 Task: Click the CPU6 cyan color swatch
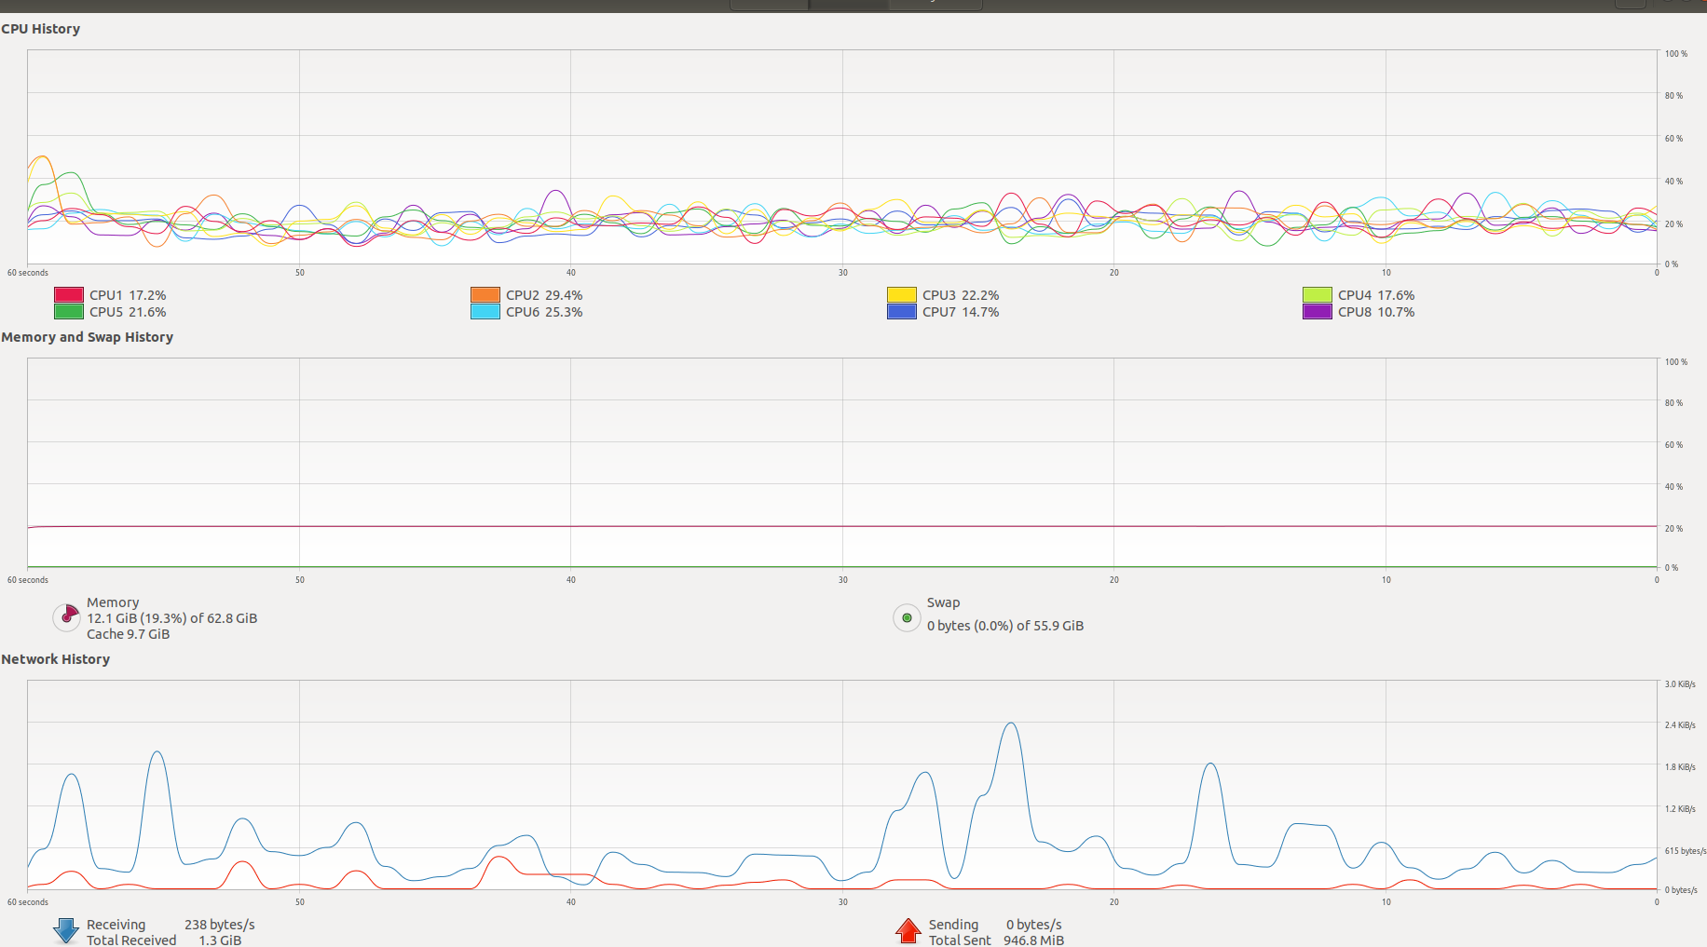(x=485, y=312)
